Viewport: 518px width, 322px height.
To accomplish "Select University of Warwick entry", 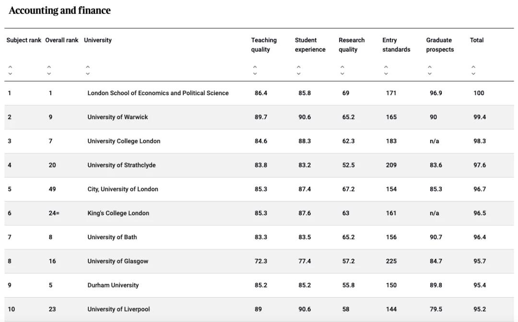I will [x=118, y=117].
